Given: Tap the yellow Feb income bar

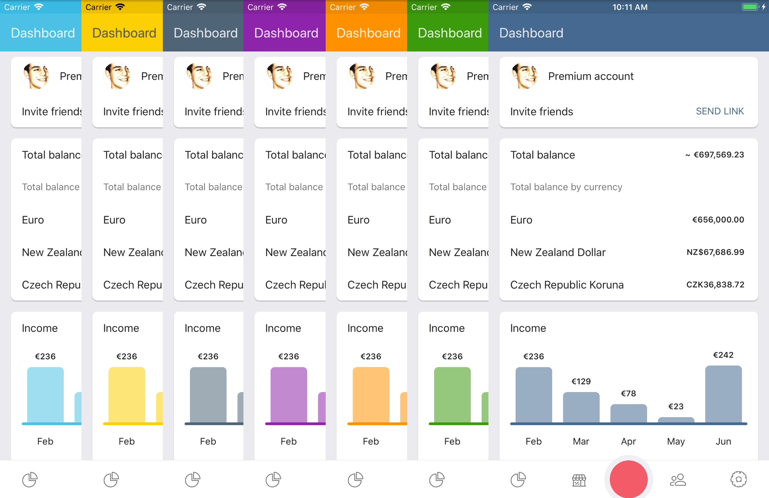Looking at the screenshot, I should (127, 395).
